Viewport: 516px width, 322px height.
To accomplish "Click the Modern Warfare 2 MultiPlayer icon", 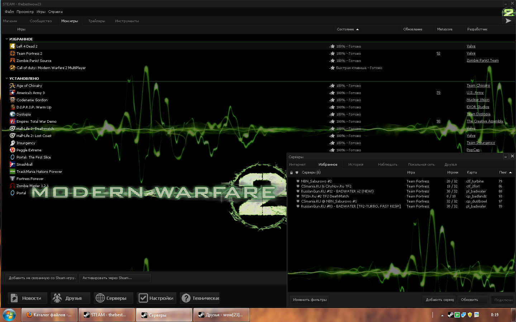I will point(13,68).
